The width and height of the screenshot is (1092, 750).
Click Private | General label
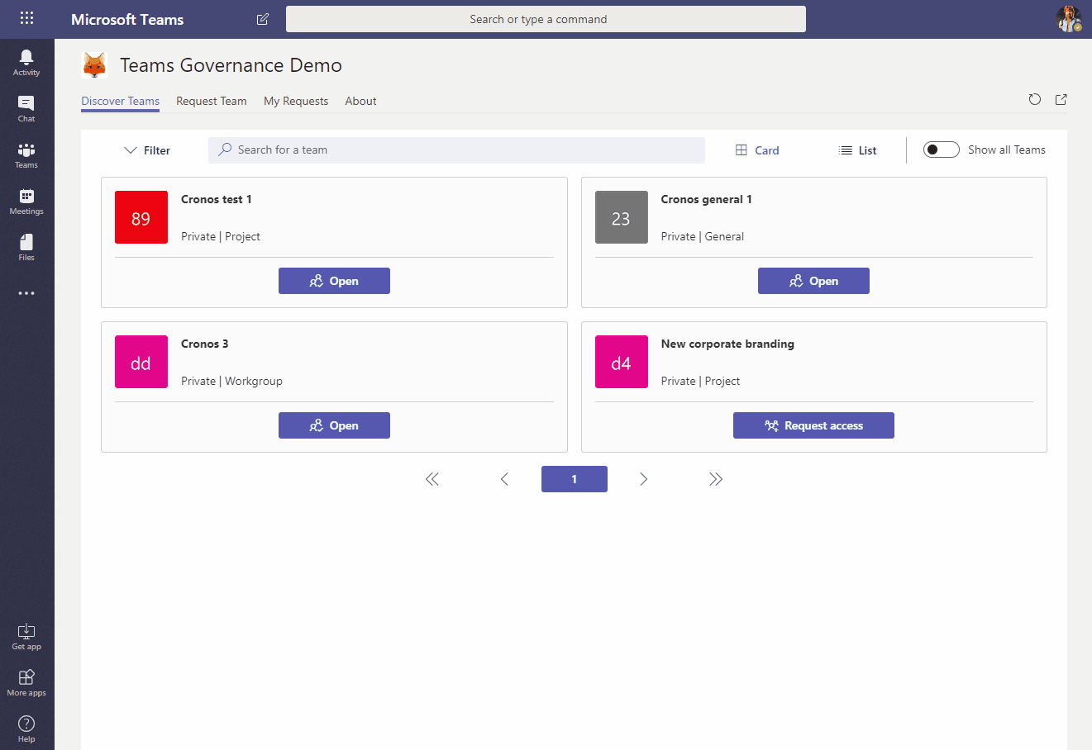[x=703, y=236]
